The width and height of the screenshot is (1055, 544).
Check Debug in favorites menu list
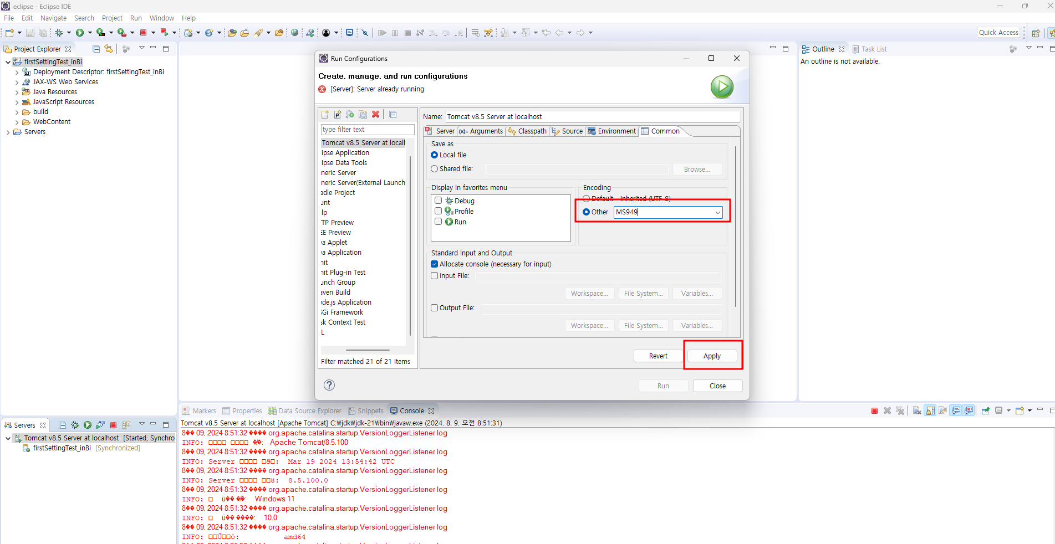click(438, 201)
